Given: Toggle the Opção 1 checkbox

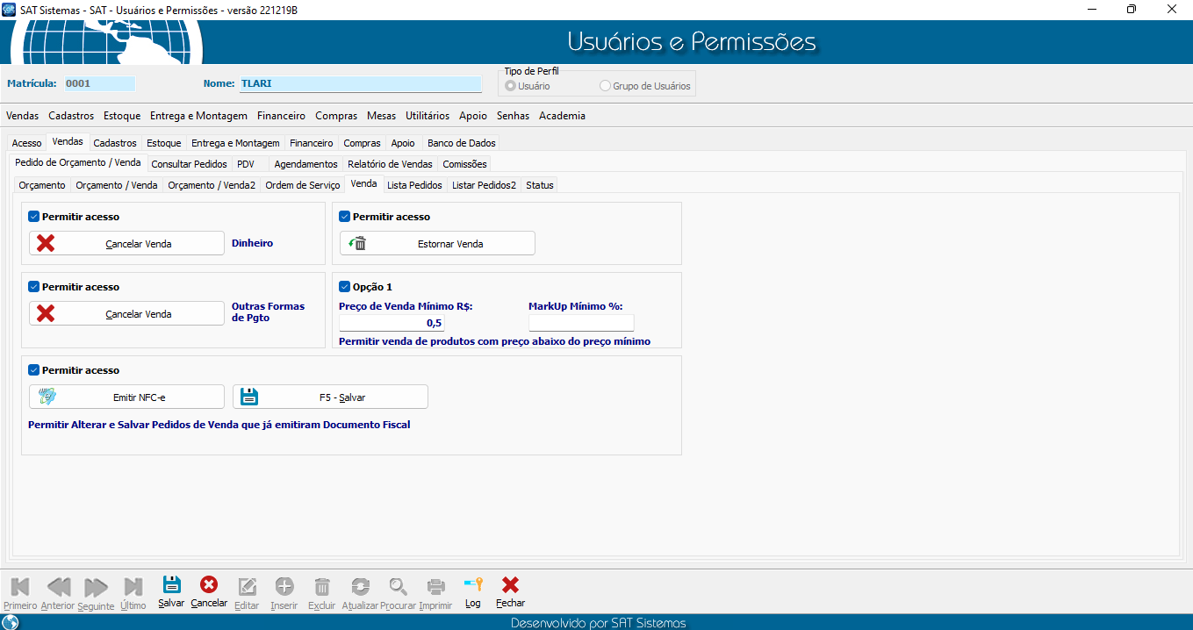Looking at the screenshot, I should pyautogui.click(x=345, y=287).
